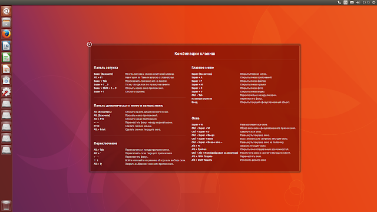Click the "Super + Tab" shortcut text
The image size is (377, 212).
point(100,81)
